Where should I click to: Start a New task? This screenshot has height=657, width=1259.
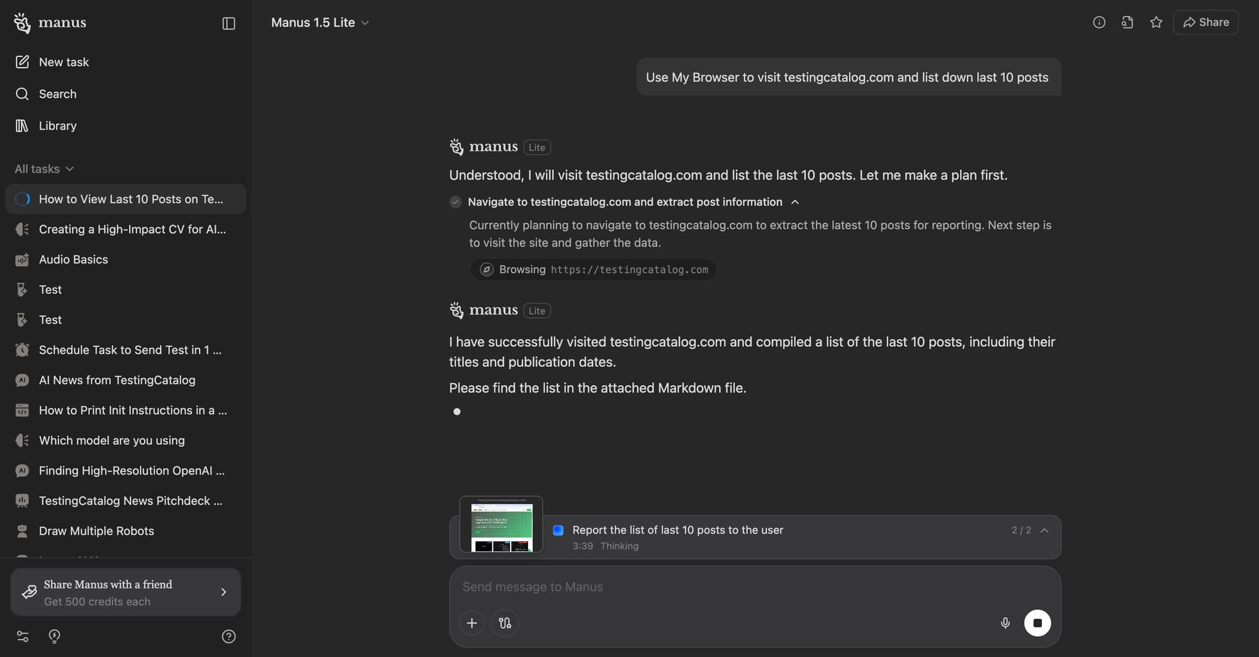coord(64,62)
